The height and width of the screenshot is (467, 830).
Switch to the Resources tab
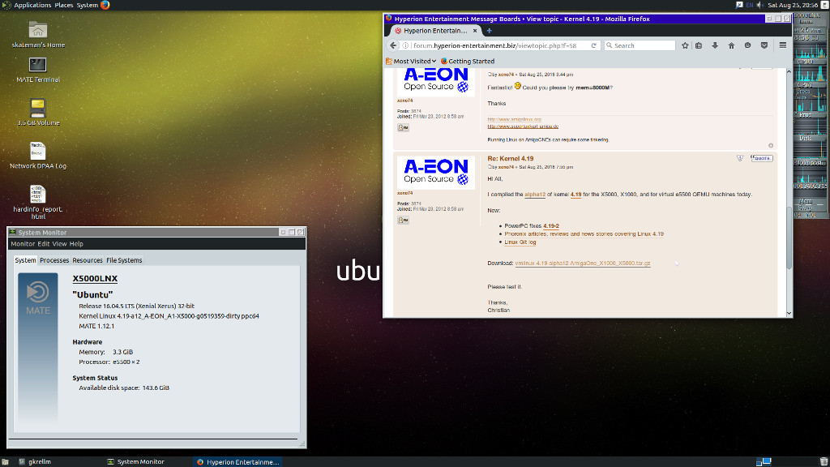(88, 260)
